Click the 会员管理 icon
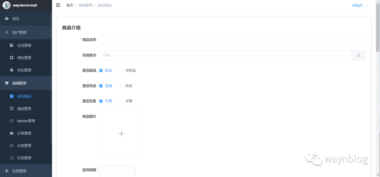The width and height of the screenshot is (380, 177). (x=12, y=45)
